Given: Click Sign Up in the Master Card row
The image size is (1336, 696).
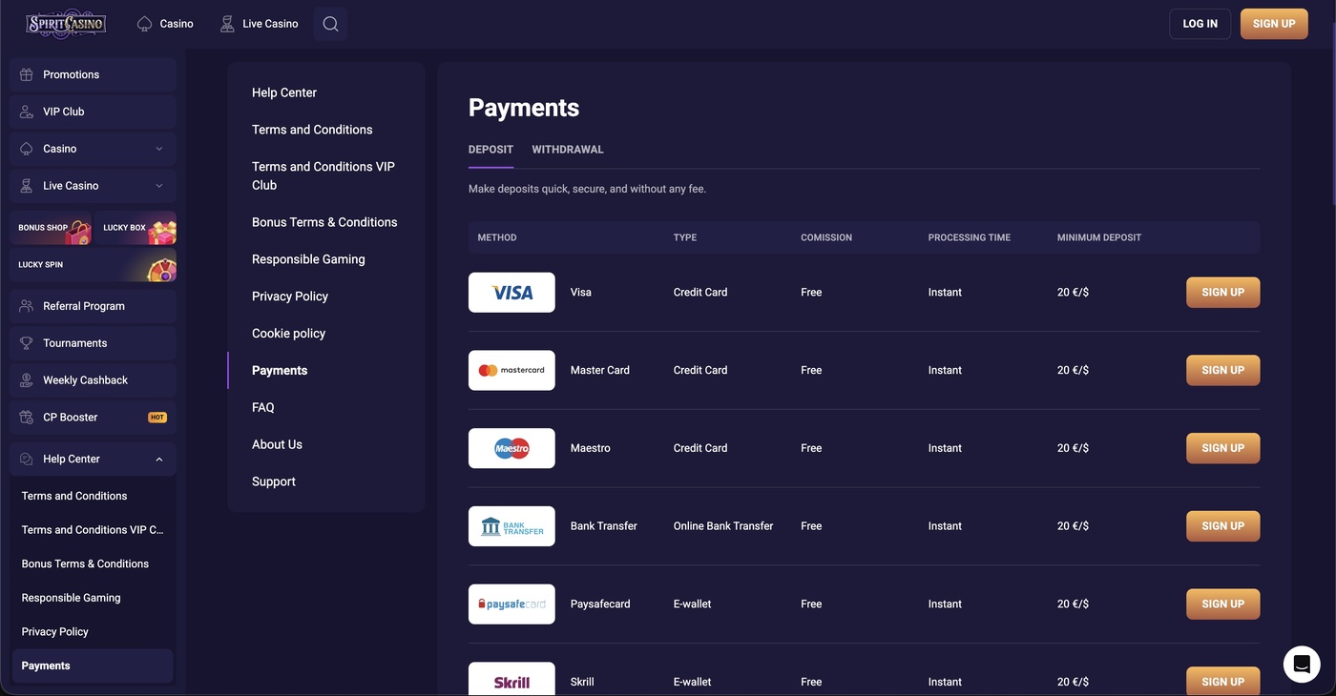Looking at the screenshot, I should (1222, 370).
